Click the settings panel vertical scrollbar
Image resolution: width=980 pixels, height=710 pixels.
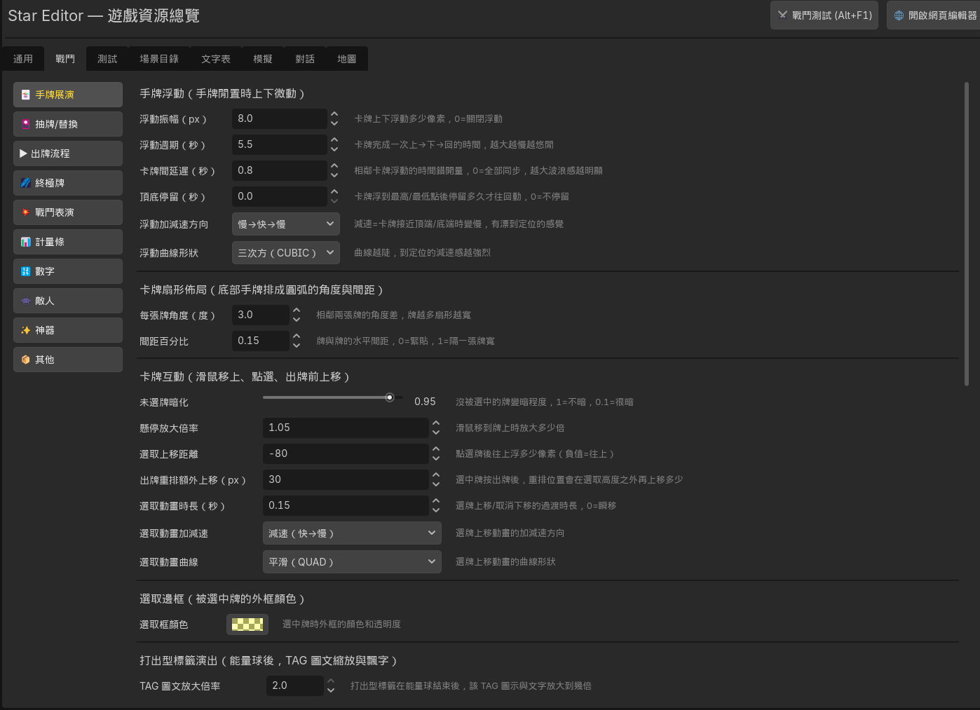coord(967,234)
